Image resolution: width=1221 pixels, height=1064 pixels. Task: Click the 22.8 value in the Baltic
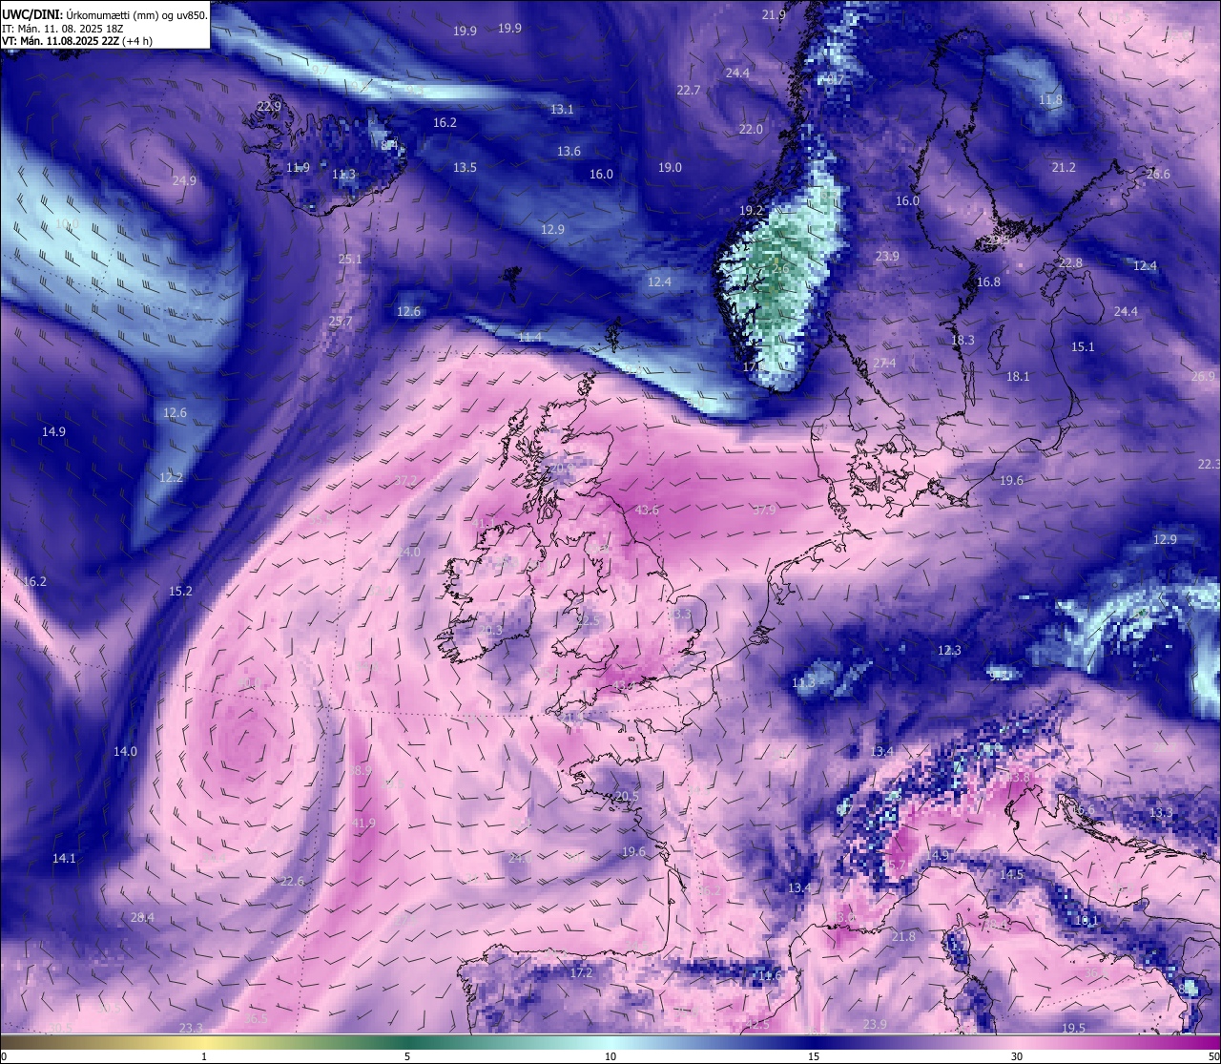pos(1070,263)
